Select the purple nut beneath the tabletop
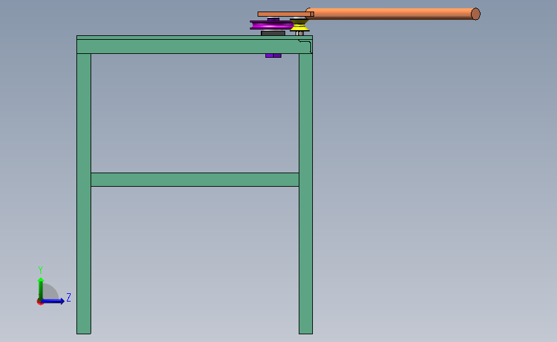557x342 pixels. (x=273, y=56)
